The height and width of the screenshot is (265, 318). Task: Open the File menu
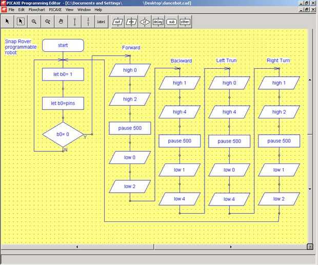click(11, 10)
